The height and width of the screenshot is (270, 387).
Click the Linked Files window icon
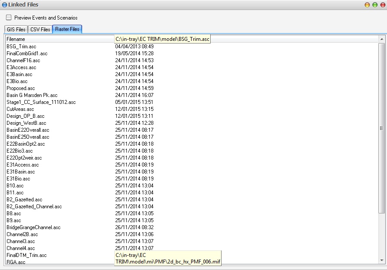4,5
